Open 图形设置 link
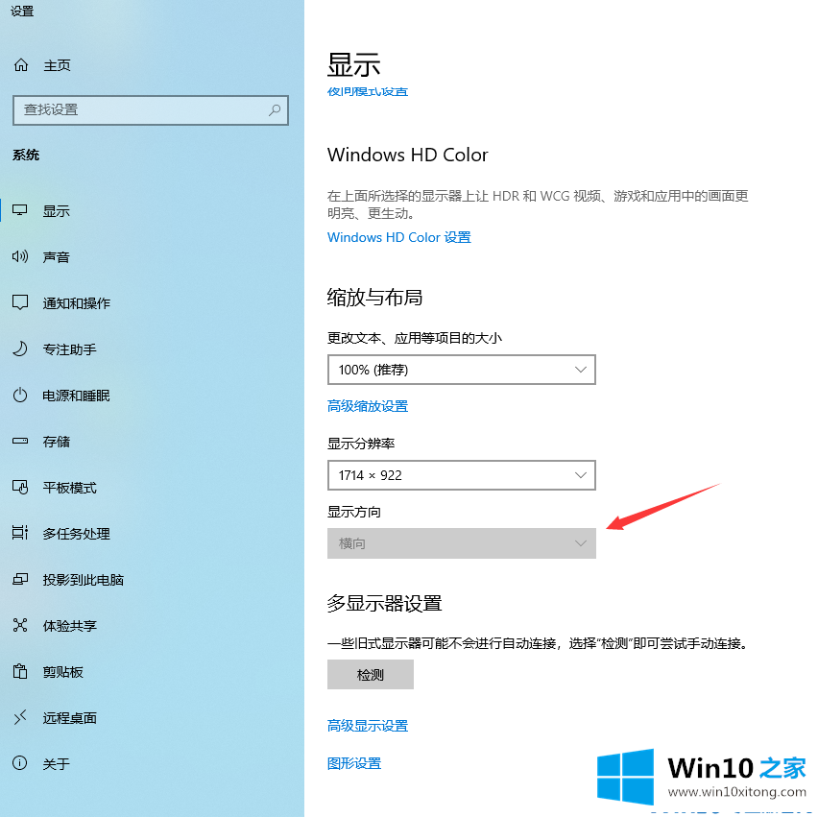This screenshot has width=818, height=817. pyautogui.click(x=354, y=763)
